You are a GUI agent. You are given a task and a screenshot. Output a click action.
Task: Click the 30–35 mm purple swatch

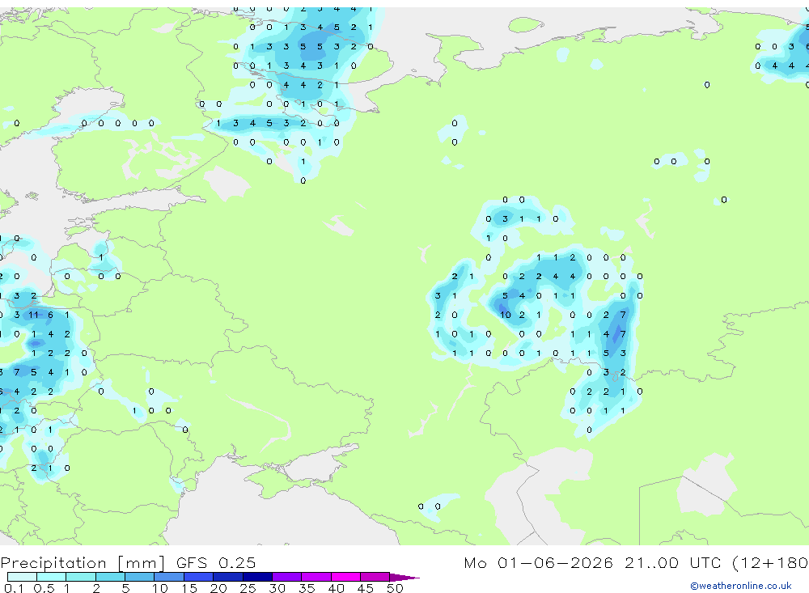coord(287,577)
